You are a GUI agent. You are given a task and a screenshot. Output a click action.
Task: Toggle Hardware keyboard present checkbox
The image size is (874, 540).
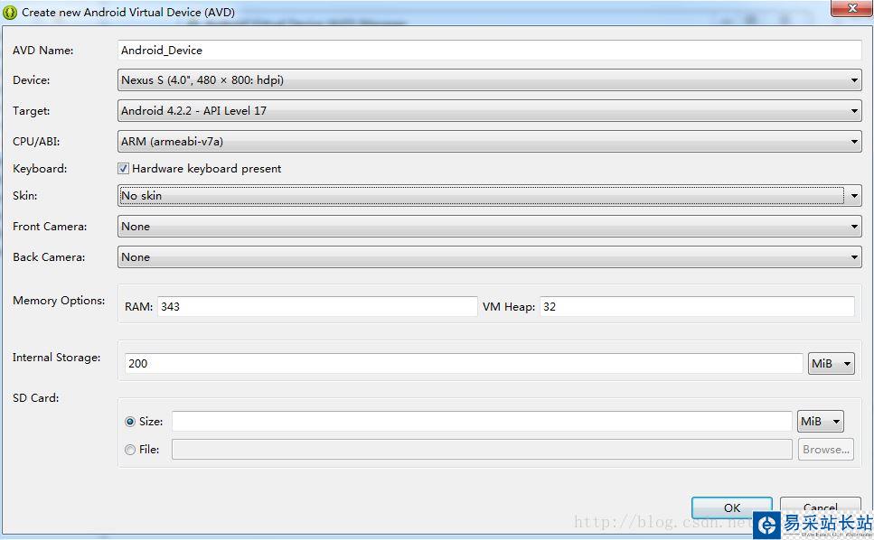123,169
